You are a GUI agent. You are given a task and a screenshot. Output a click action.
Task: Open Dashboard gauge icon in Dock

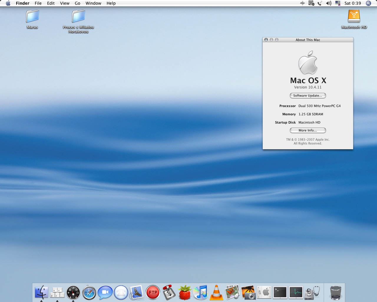point(73,293)
